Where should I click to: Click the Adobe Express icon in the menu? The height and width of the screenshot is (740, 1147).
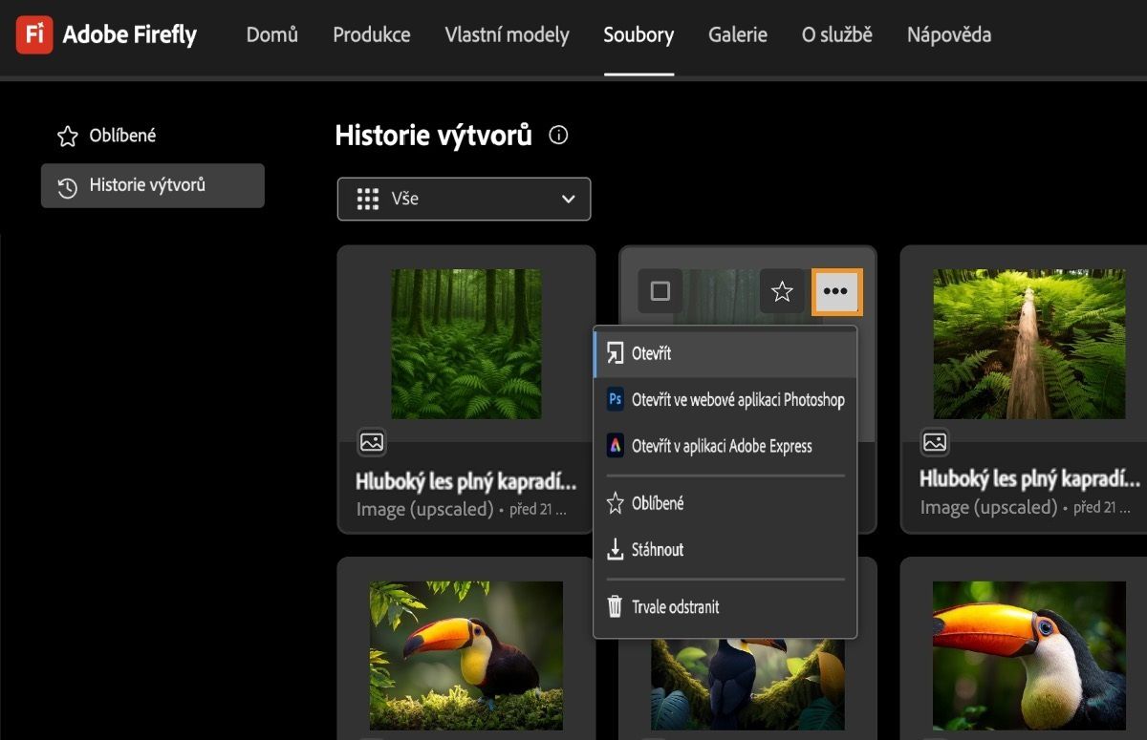(x=616, y=446)
